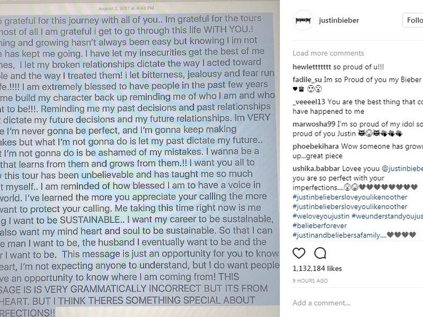The width and height of the screenshot is (423, 317).
Task: Load more comments
Action: (x=328, y=53)
